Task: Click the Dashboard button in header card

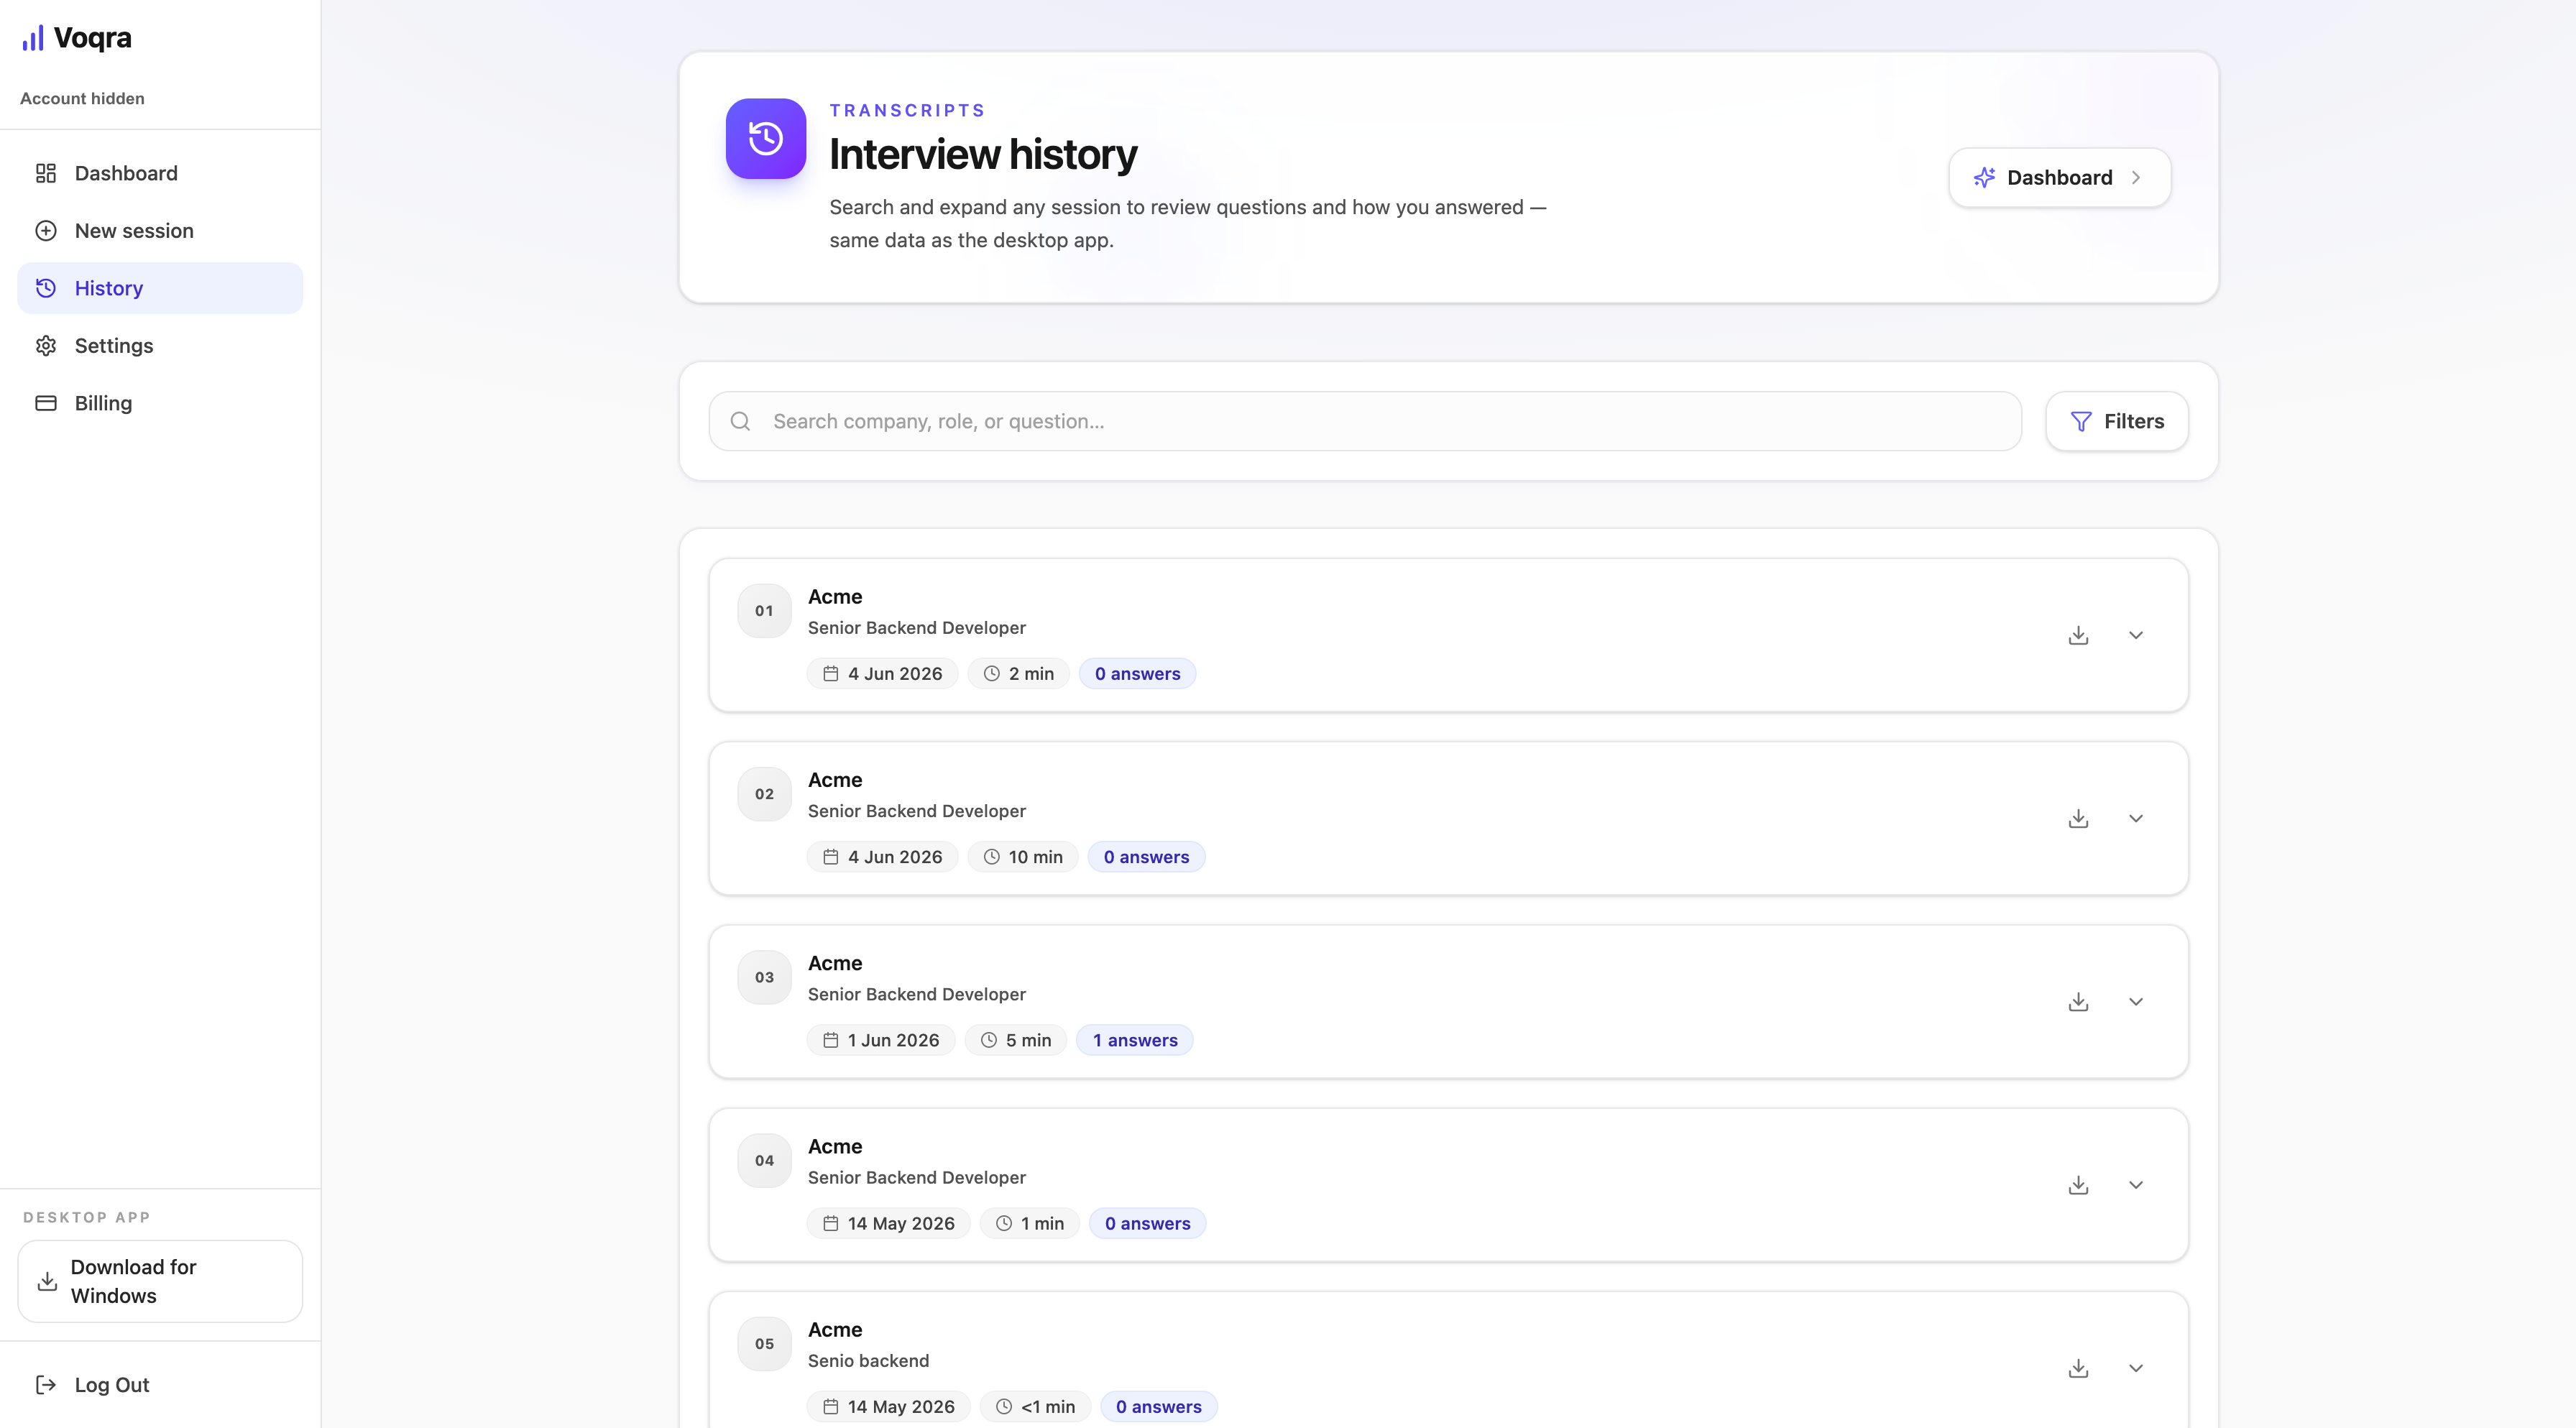Action: 2059,178
